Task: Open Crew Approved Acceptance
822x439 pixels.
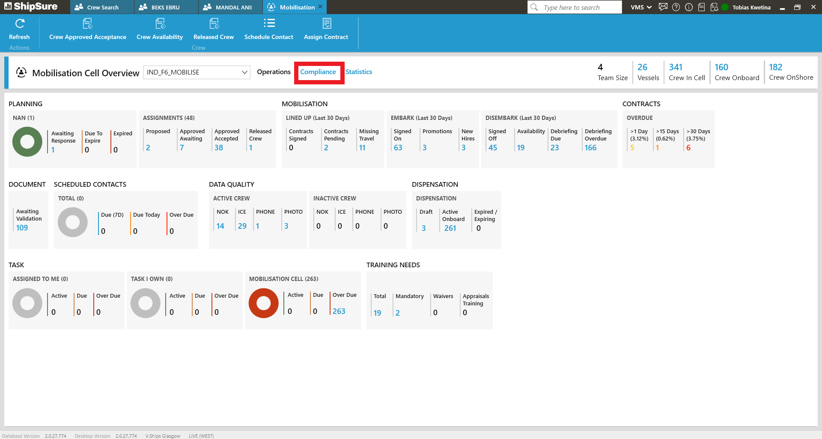Action: (x=87, y=24)
